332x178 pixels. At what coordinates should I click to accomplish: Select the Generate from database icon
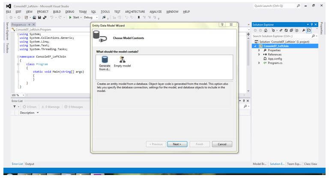(x=105, y=64)
